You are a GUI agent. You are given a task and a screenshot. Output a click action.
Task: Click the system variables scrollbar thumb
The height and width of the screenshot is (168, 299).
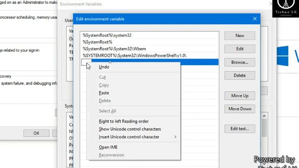tap(264, 128)
